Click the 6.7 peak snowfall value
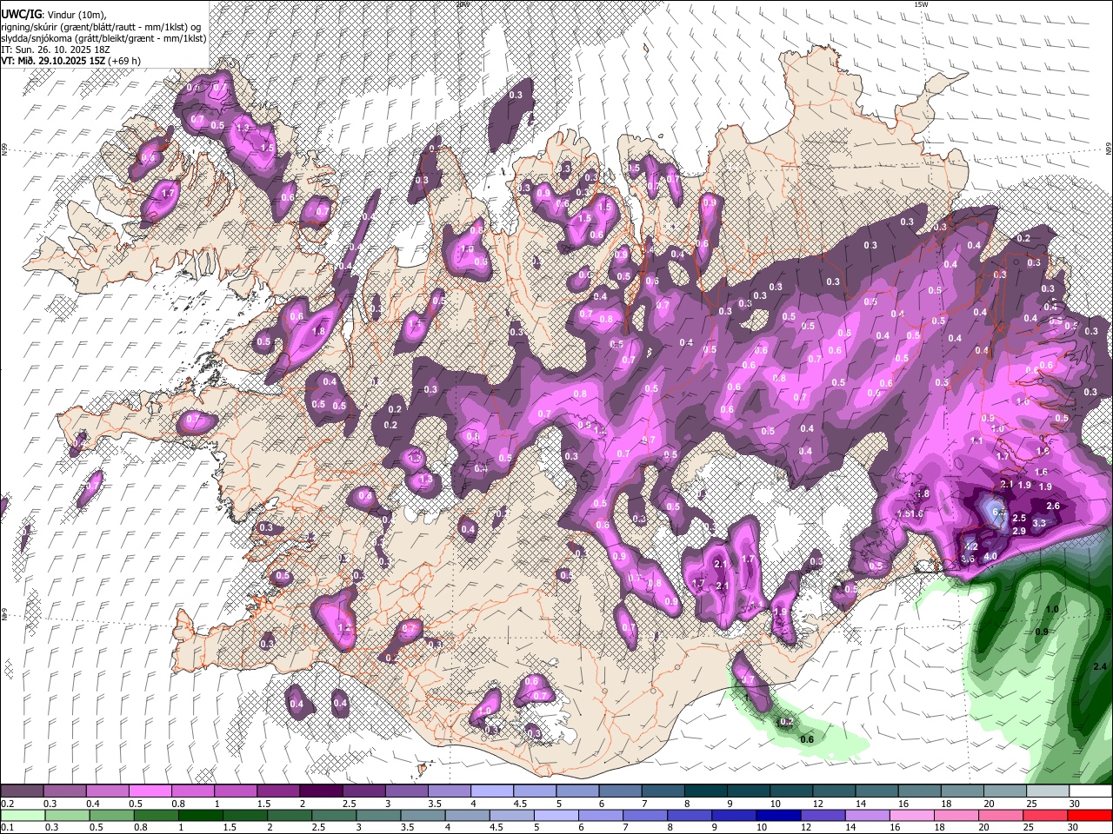This screenshot has width=1113, height=834. coord(999,513)
